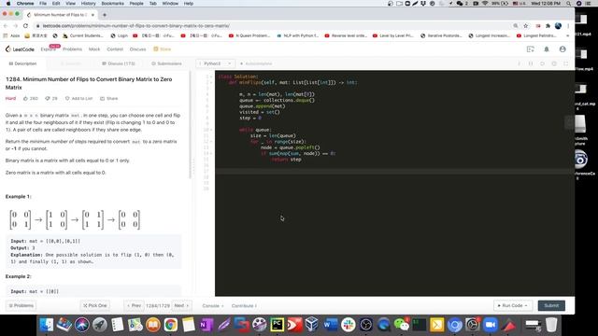Viewport: 598px width, 336px height.
Task: Open the Python3 language dropdown
Action: coord(215,63)
